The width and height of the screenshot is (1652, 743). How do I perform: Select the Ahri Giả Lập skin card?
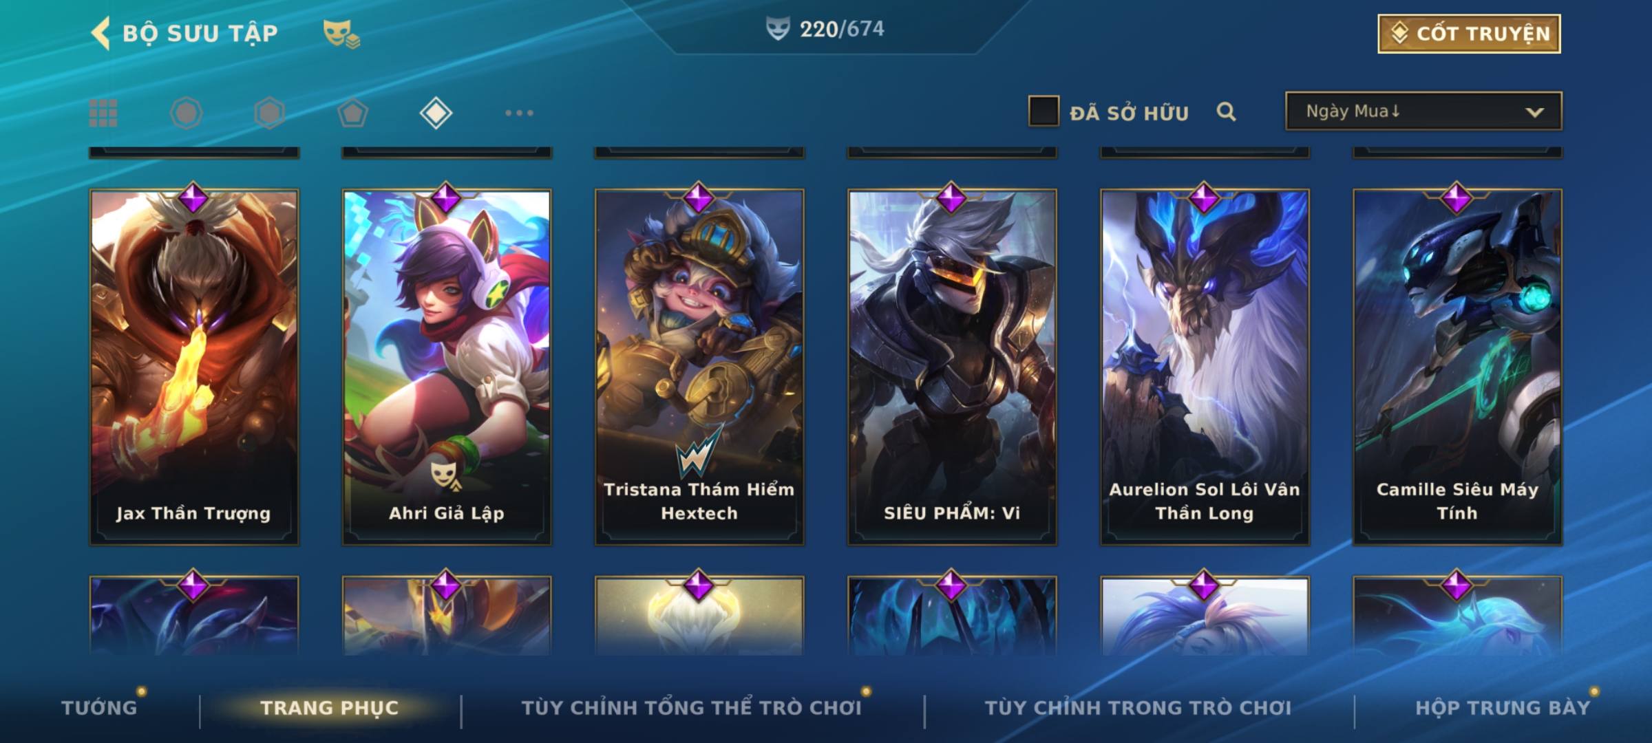click(x=447, y=367)
